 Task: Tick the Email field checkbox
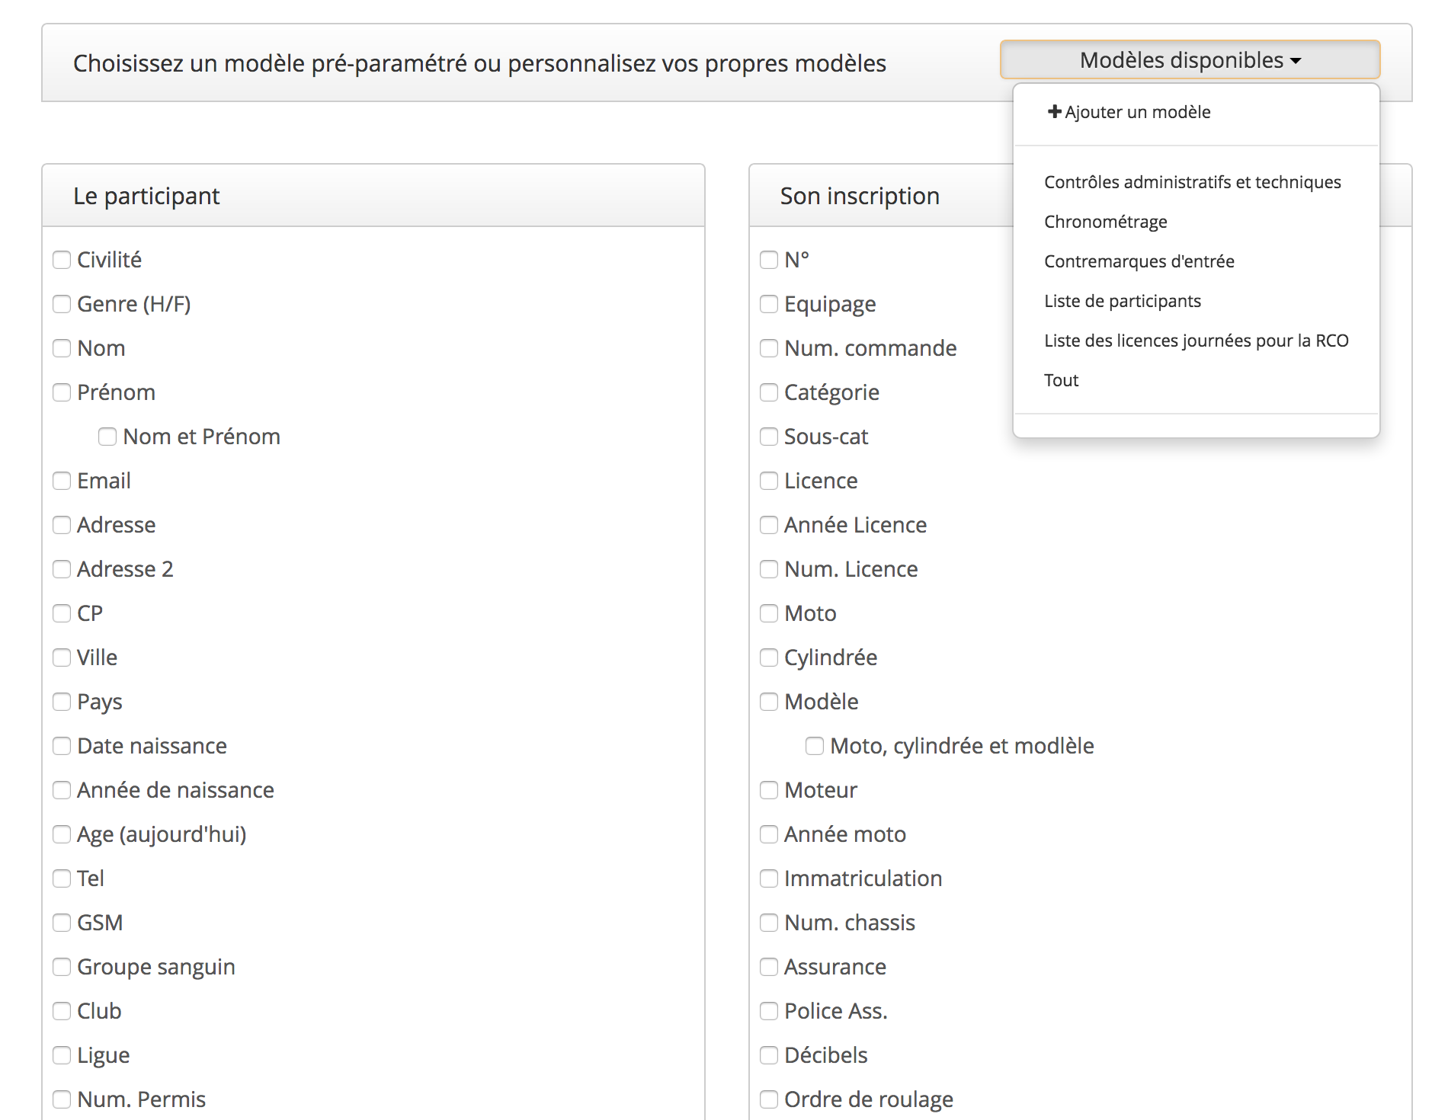click(62, 481)
